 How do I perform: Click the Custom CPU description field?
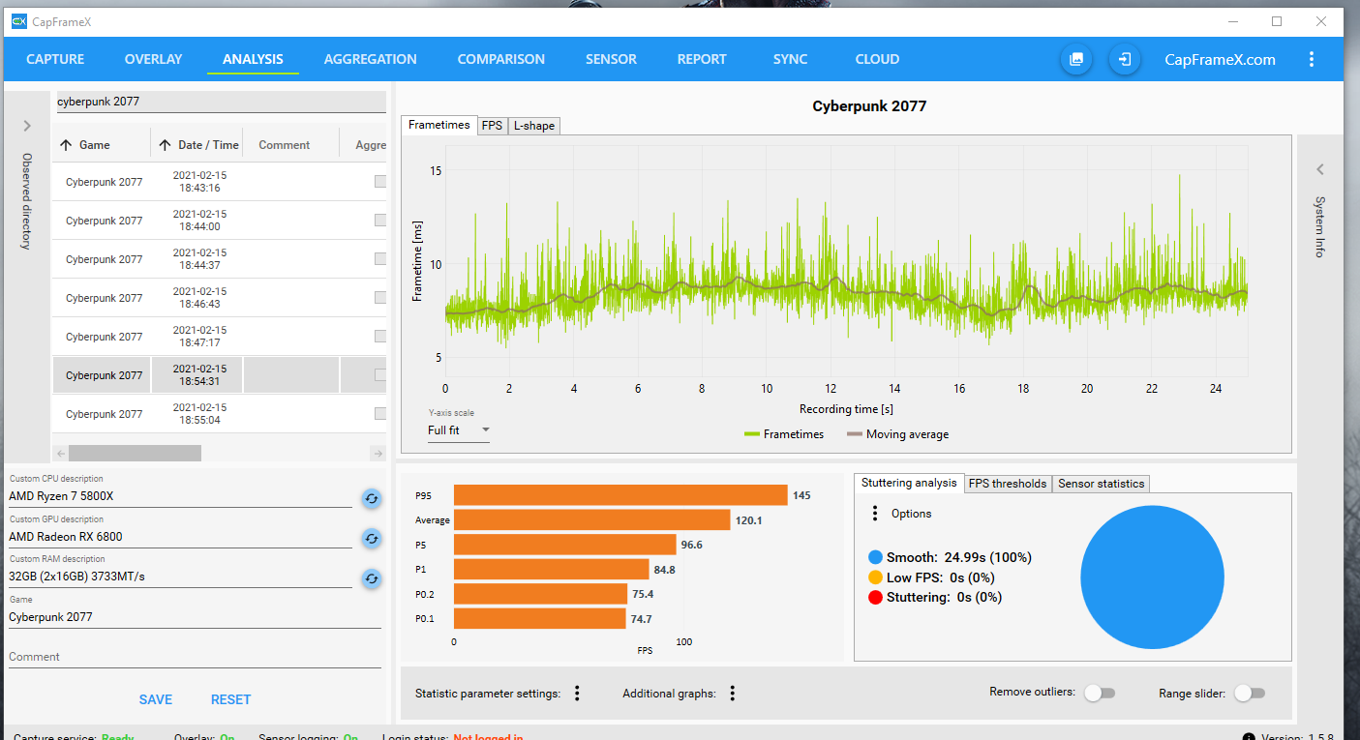point(180,496)
